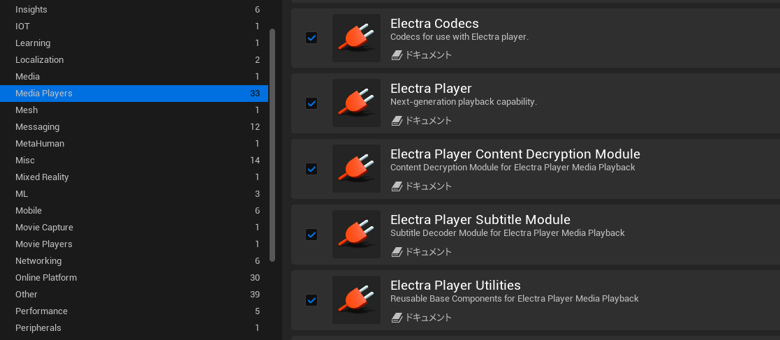The width and height of the screenshot is (780, 340).
Task: Select the Media category
Action: click(134, 77)
